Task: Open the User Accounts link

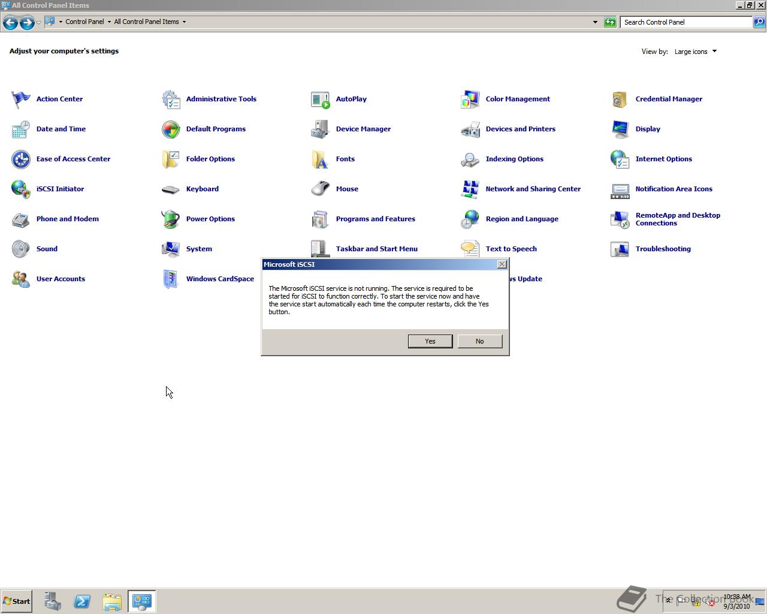Action: pos(61,279)
